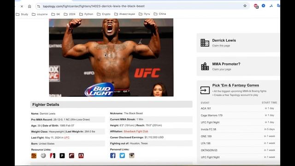295x166 pixels.
Task: Open site information icon beside the URL
Action: click(x=39, y=6)
